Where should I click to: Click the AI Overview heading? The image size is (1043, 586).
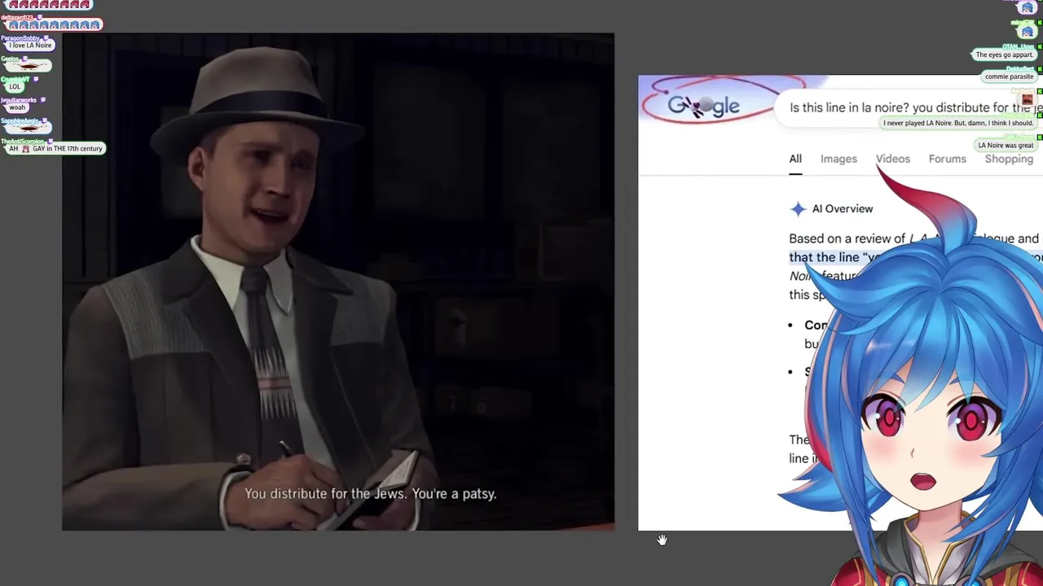(x=843, y=209)
